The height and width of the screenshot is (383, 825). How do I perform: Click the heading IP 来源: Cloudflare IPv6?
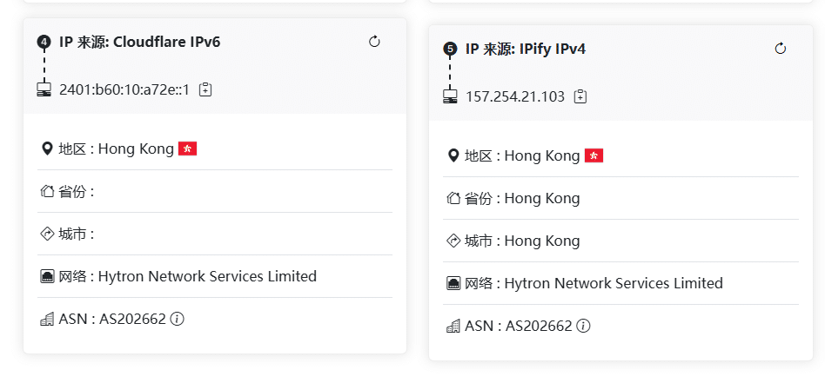tap(139, 42)
